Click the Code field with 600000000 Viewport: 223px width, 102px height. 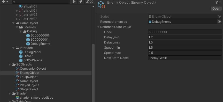(x=185, y=32)
